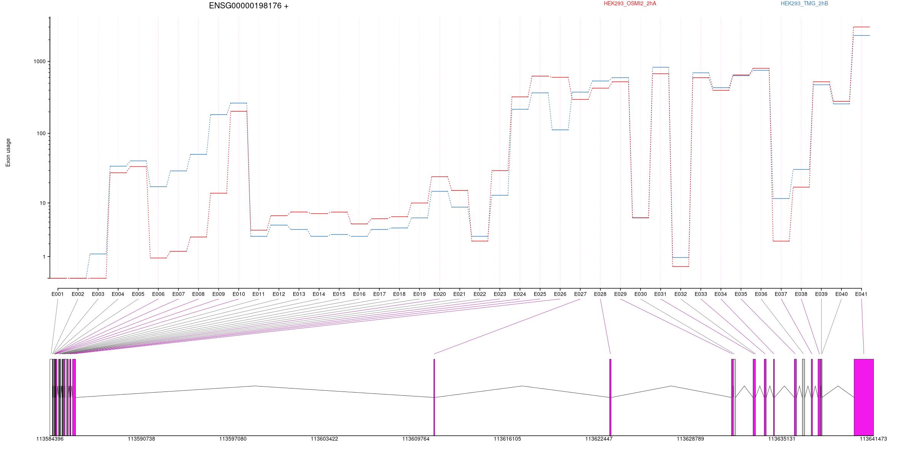Viewport: 915px width, 457px height.
Task: Click the E001 exon label
Action: tap(58, 294)
